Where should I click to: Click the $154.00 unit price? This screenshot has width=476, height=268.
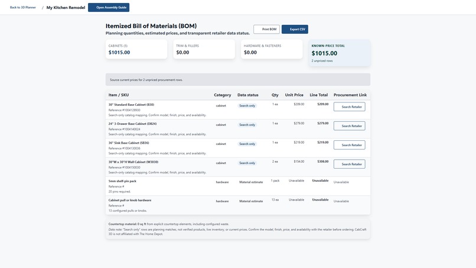point(299,162)
